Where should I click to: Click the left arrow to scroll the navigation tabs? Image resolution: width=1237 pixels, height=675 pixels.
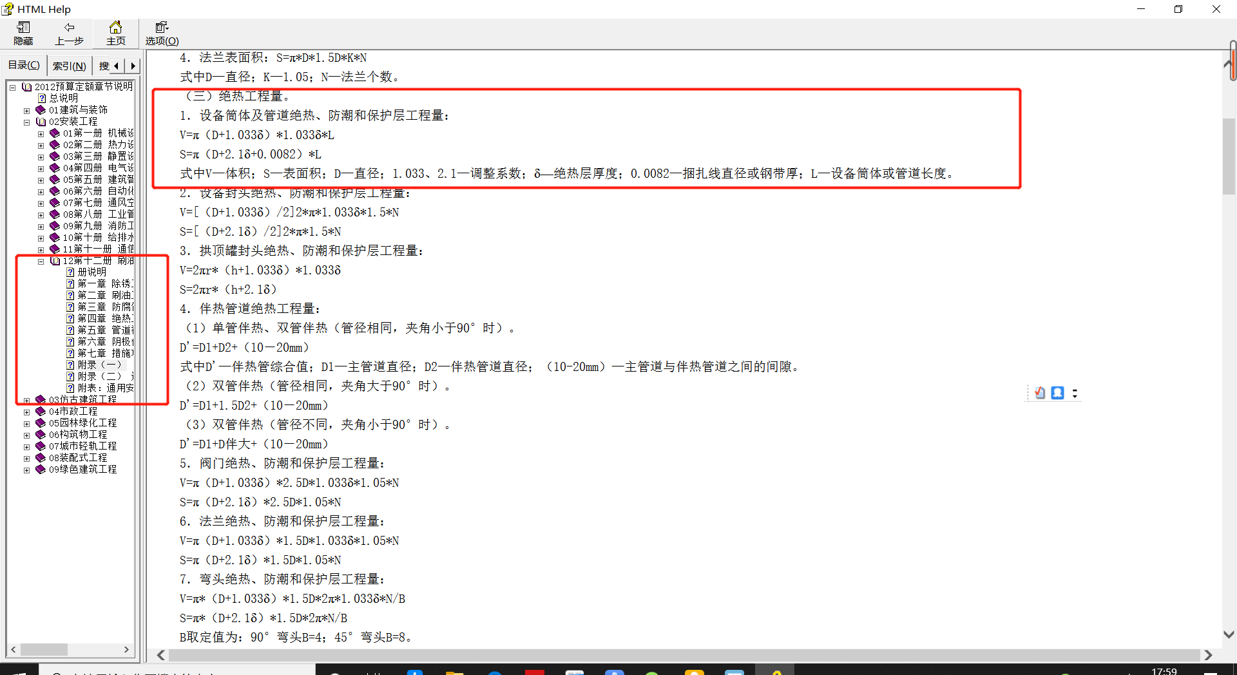(x=117, y=66)
